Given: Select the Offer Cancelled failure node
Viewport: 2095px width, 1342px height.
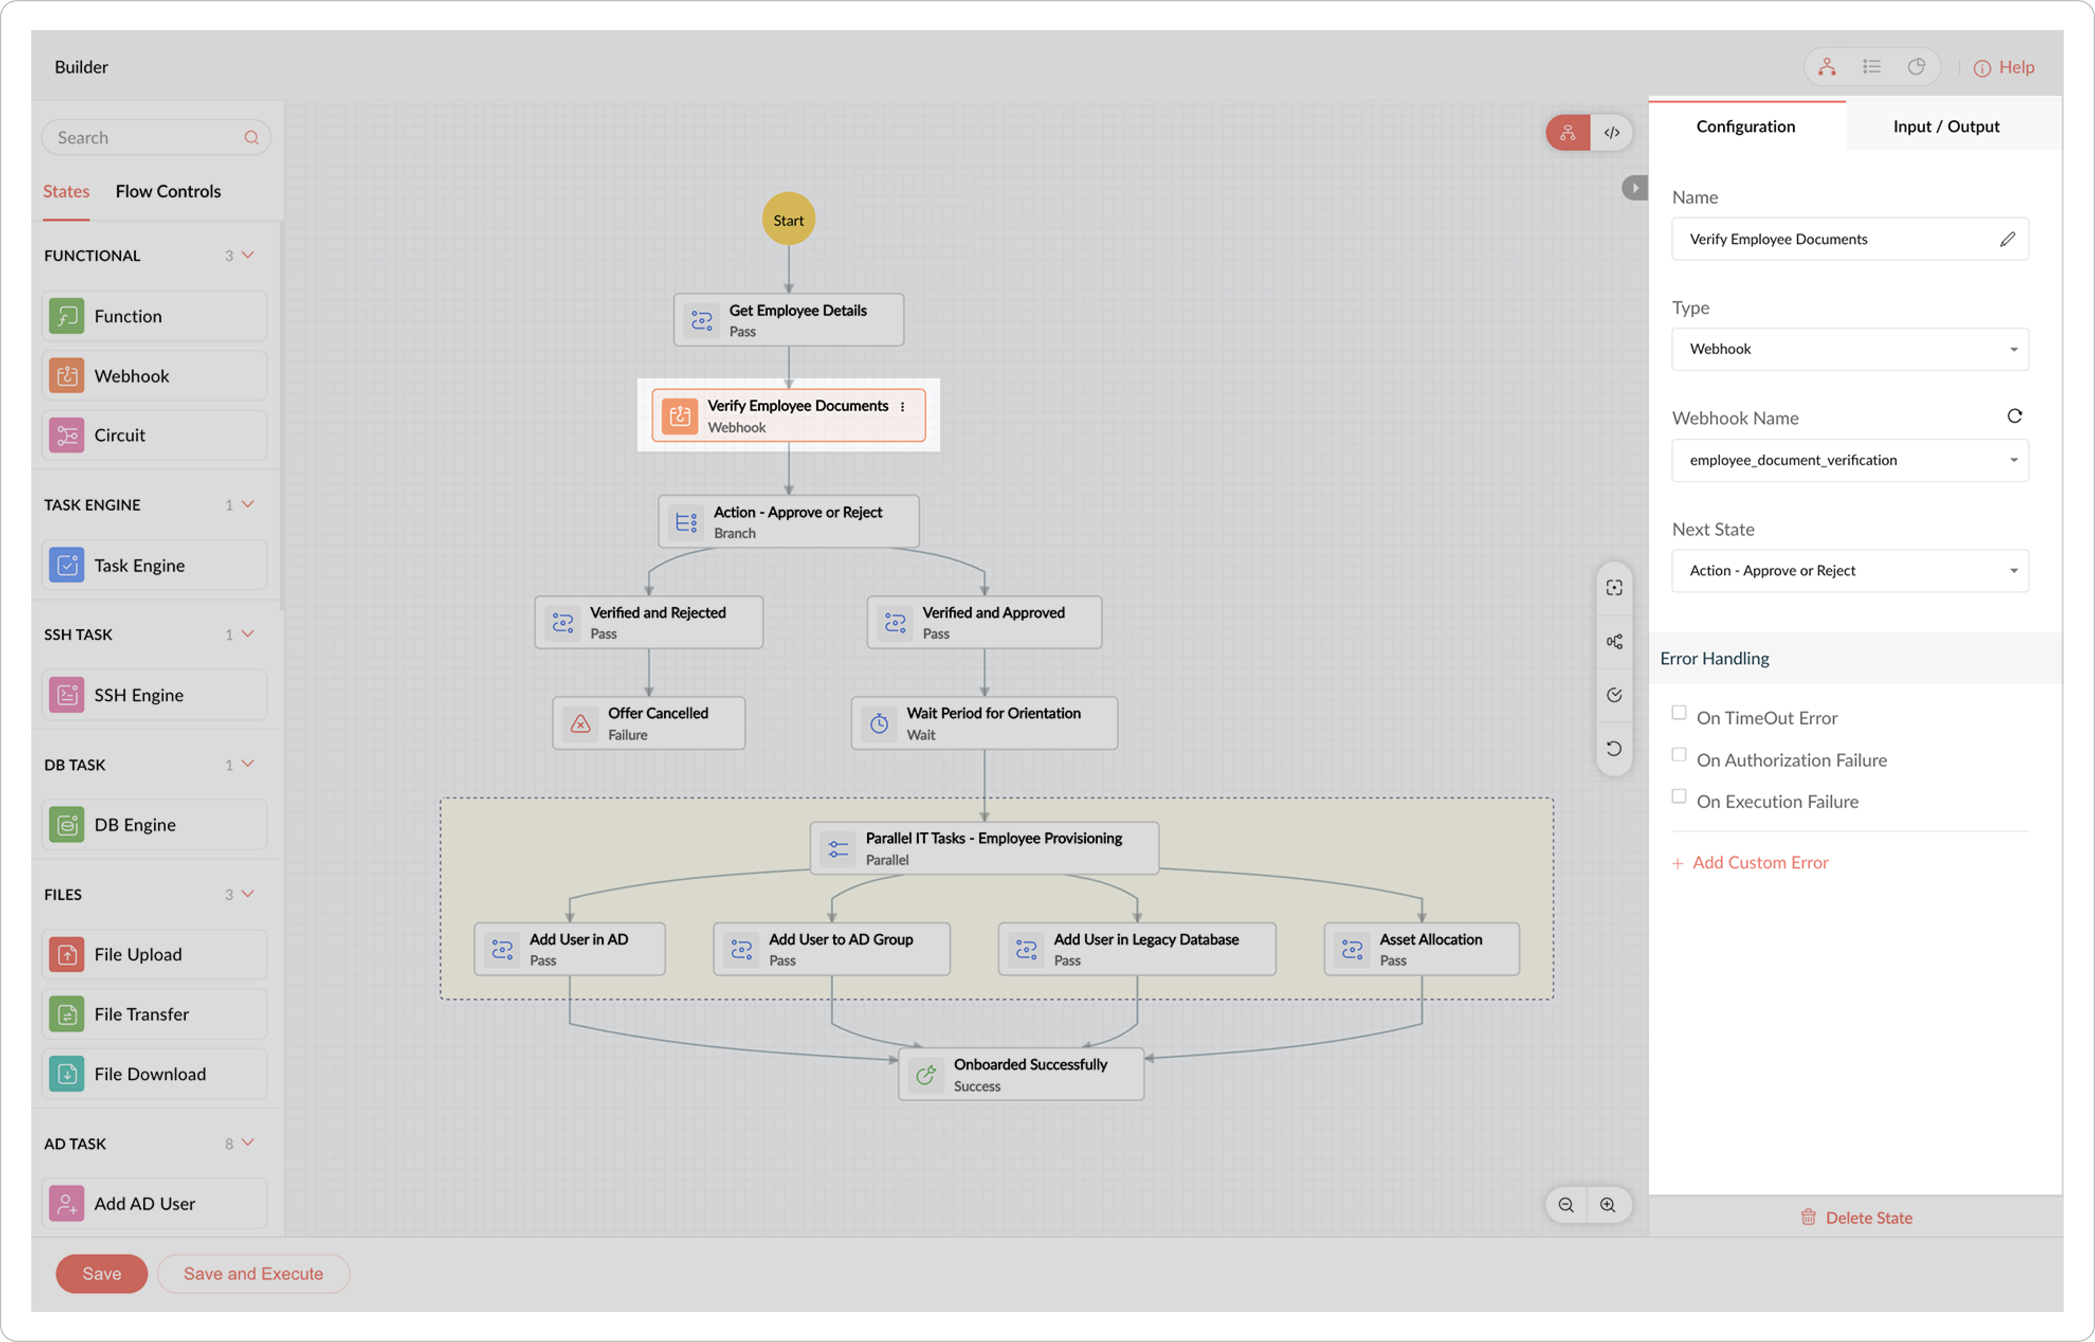Looking at the screenshot, I should (648, 723).
